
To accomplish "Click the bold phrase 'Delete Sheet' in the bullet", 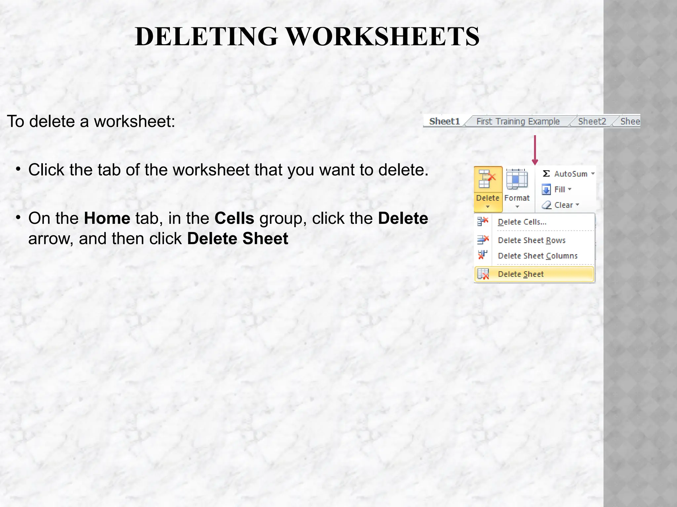I will [x=238, y=238].
